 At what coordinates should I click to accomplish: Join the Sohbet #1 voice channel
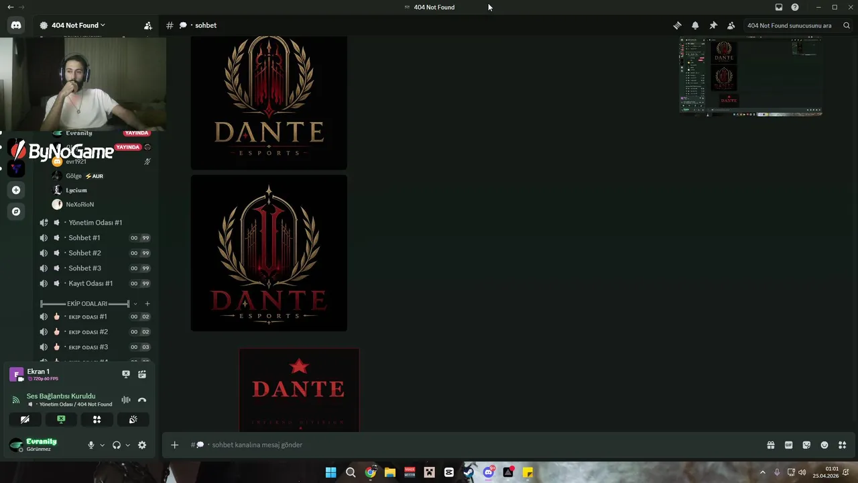[95, 238]
